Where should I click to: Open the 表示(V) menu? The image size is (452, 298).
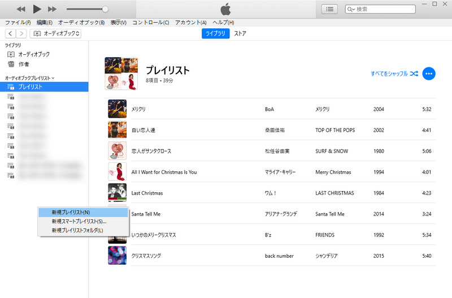pos(119,23)
